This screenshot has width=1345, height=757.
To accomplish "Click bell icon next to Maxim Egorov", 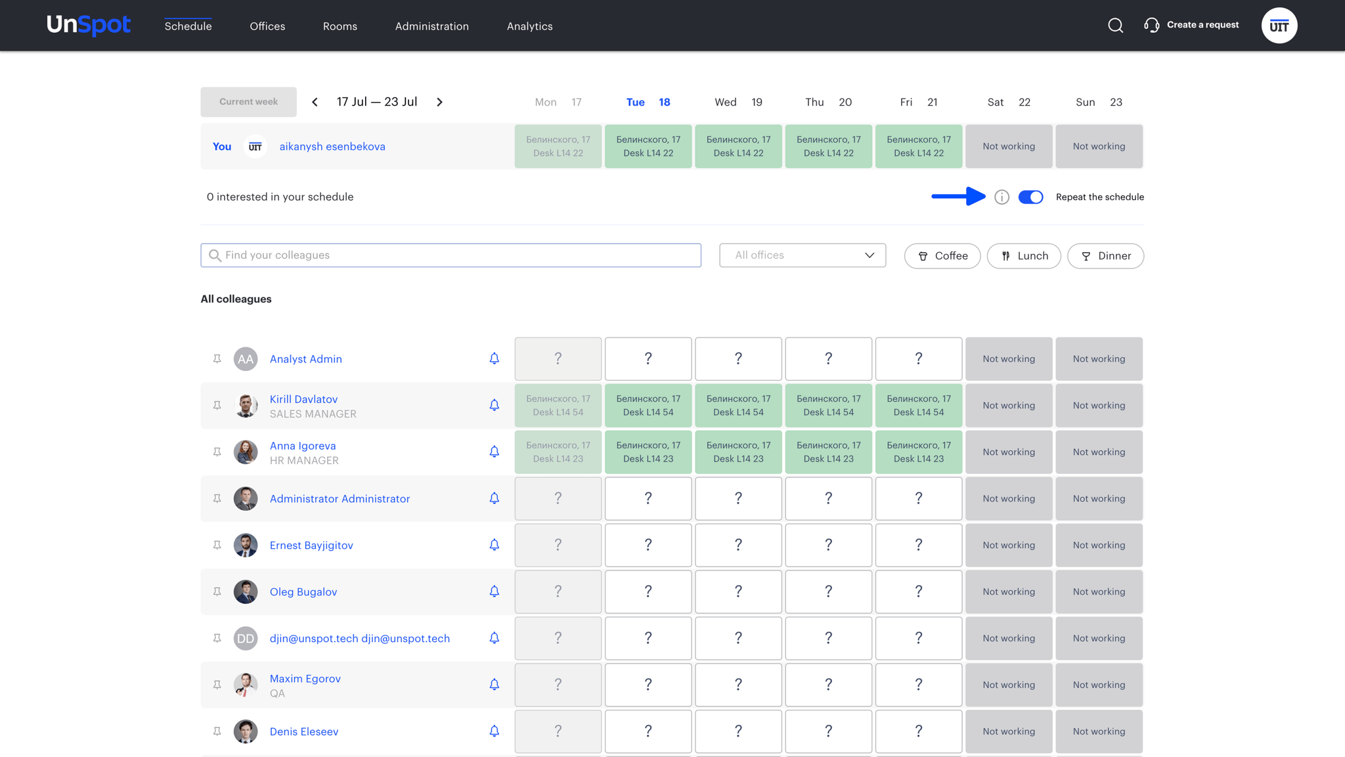I will click(x=494, y=685).
